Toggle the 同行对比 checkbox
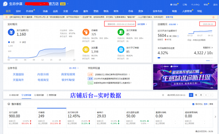 [193, 104]
